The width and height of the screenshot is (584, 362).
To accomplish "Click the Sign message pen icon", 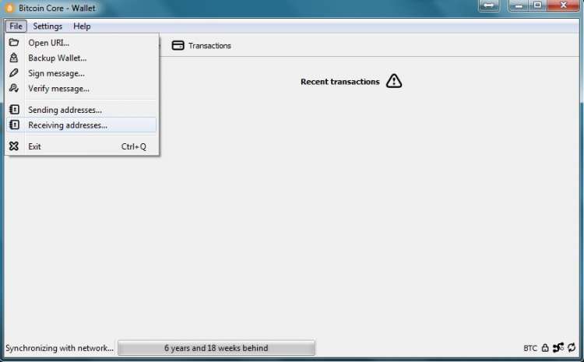I will click(14, 73).
